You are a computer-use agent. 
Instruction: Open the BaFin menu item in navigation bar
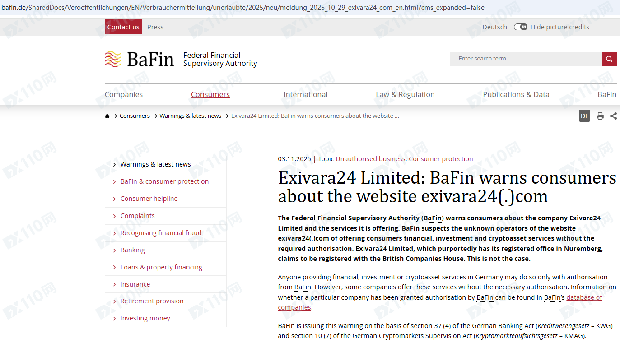pyautogui.click(x=607, y=94)
